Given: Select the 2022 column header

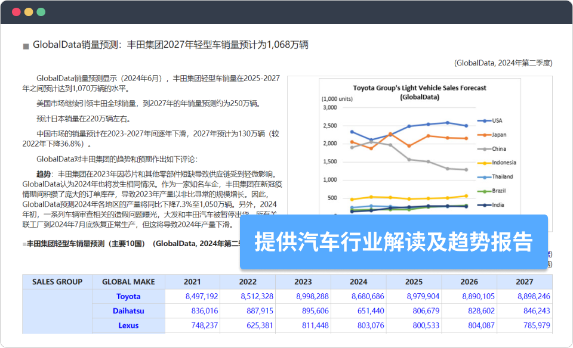Looking at the screenshot, I should coord(248,282).
